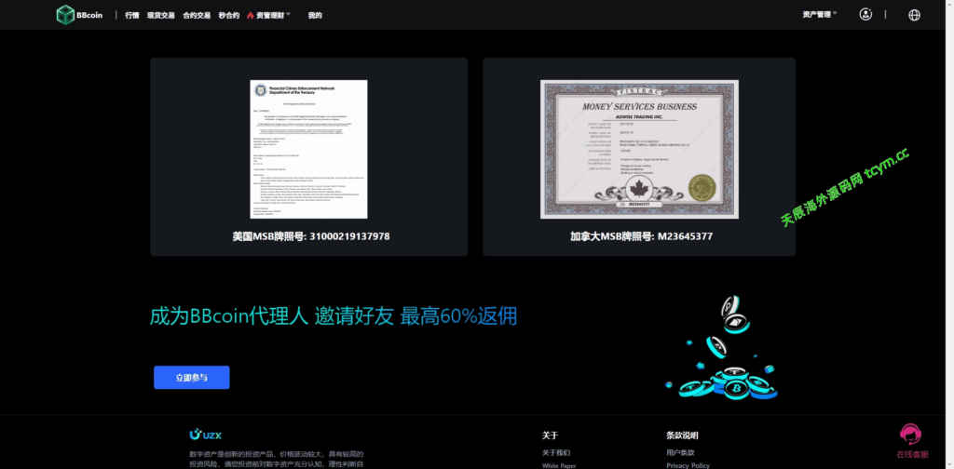Screen dimensions: 954x469
Task: Click the 条款说明 footer heading
Action: coord(682,435)
